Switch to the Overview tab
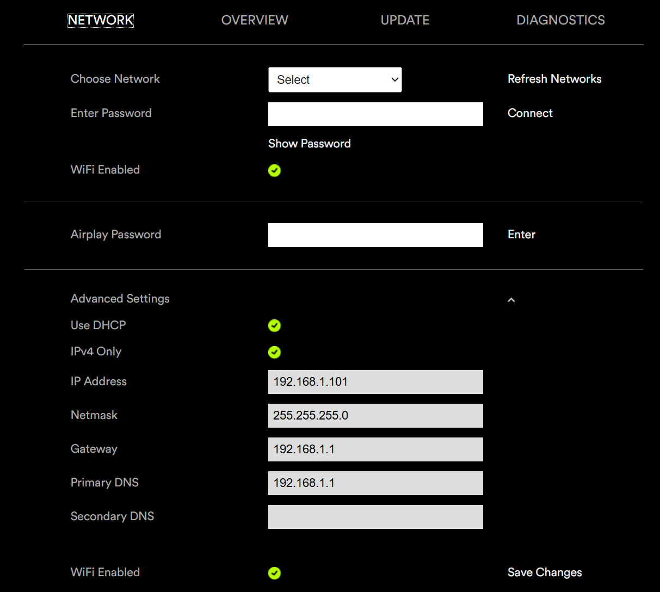The width and height of the screenshot is (660, 592). click(255, 20)
